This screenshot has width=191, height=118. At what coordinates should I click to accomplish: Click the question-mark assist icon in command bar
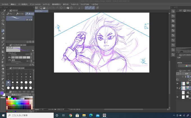[x=97, y=8]
